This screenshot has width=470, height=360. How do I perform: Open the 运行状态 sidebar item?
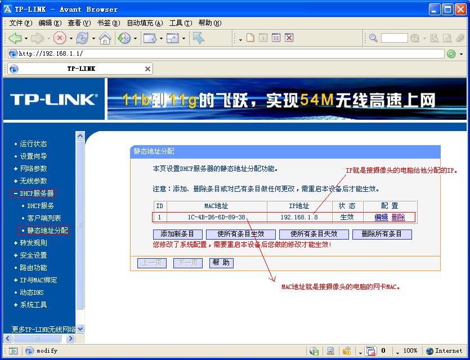[x=33, y=144]
